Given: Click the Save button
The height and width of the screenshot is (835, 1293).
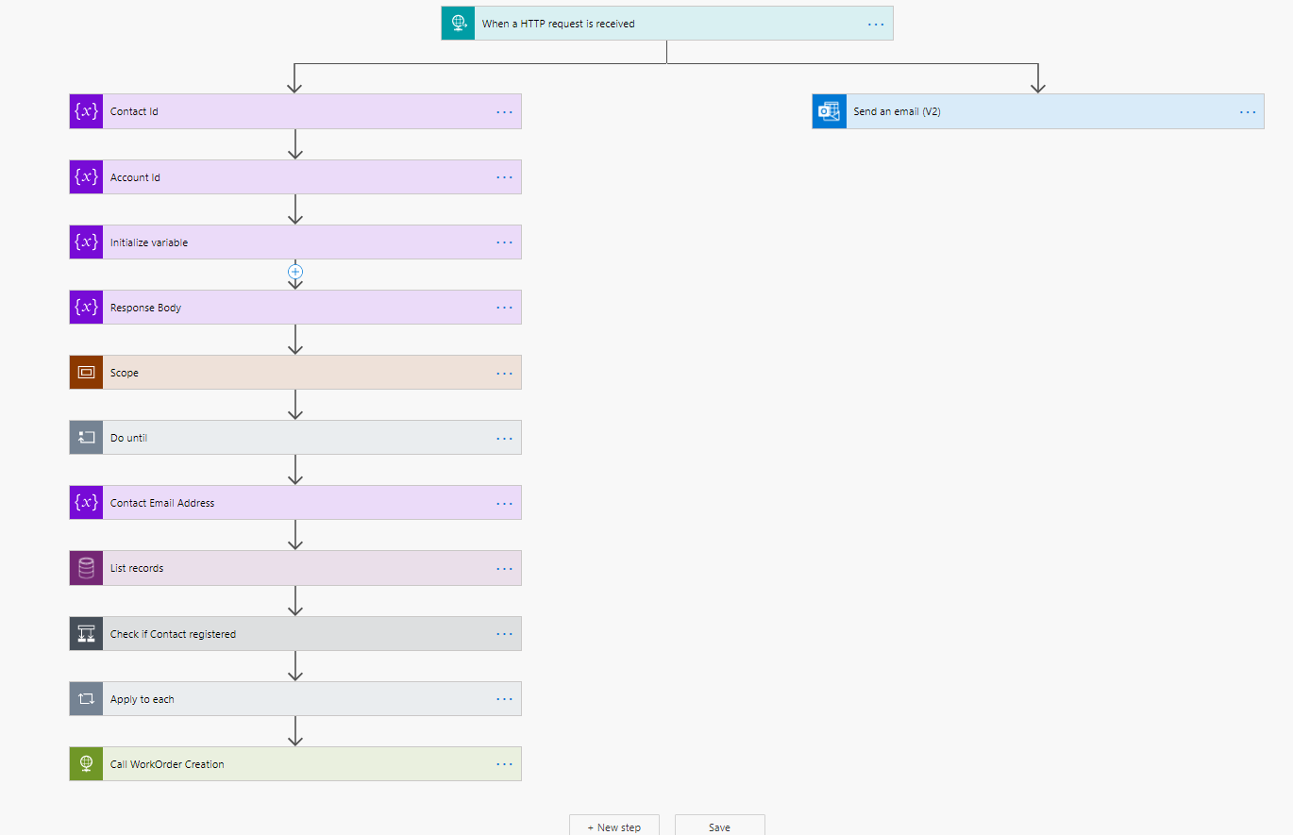Looking at the screenshot, I should tap(719, 827).
